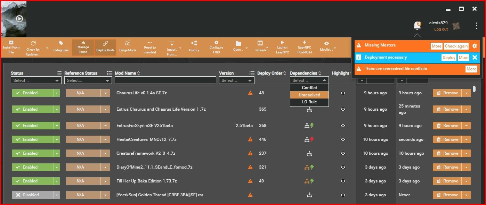
Task: Click the mod list vertical scrollbar
Action: point(474,89)
